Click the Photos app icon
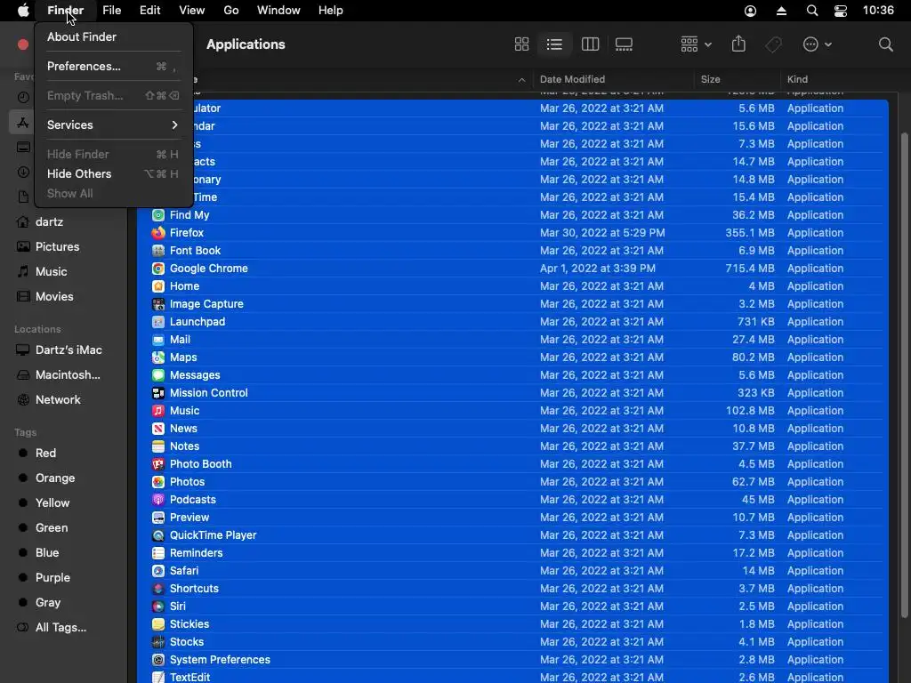Viewport: 911px width, 683px height. pyautogui.click(x=158, y=482)
